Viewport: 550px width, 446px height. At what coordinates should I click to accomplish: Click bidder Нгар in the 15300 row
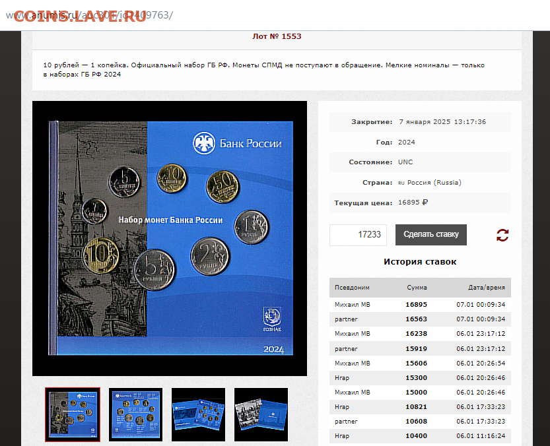(341, 378)
